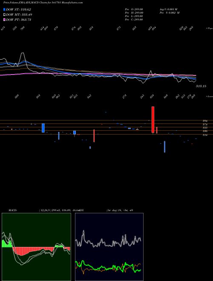This screenshot has width=213, height=281.
Task: Click the 313.15 last price label
Action: pyautogui.click(x=201, y=86)
